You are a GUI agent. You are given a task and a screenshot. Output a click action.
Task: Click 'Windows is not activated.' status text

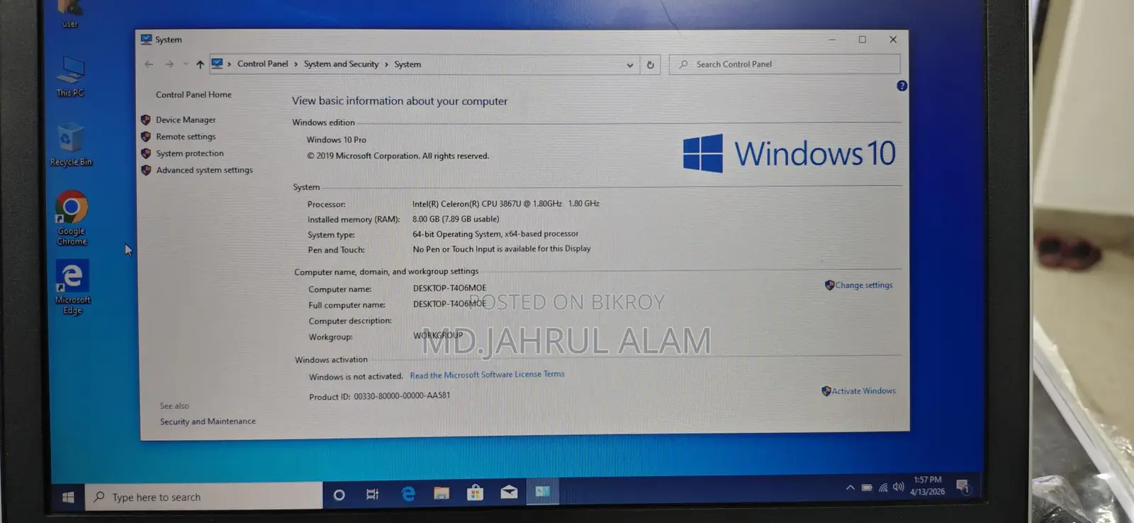tap(356, 376)
